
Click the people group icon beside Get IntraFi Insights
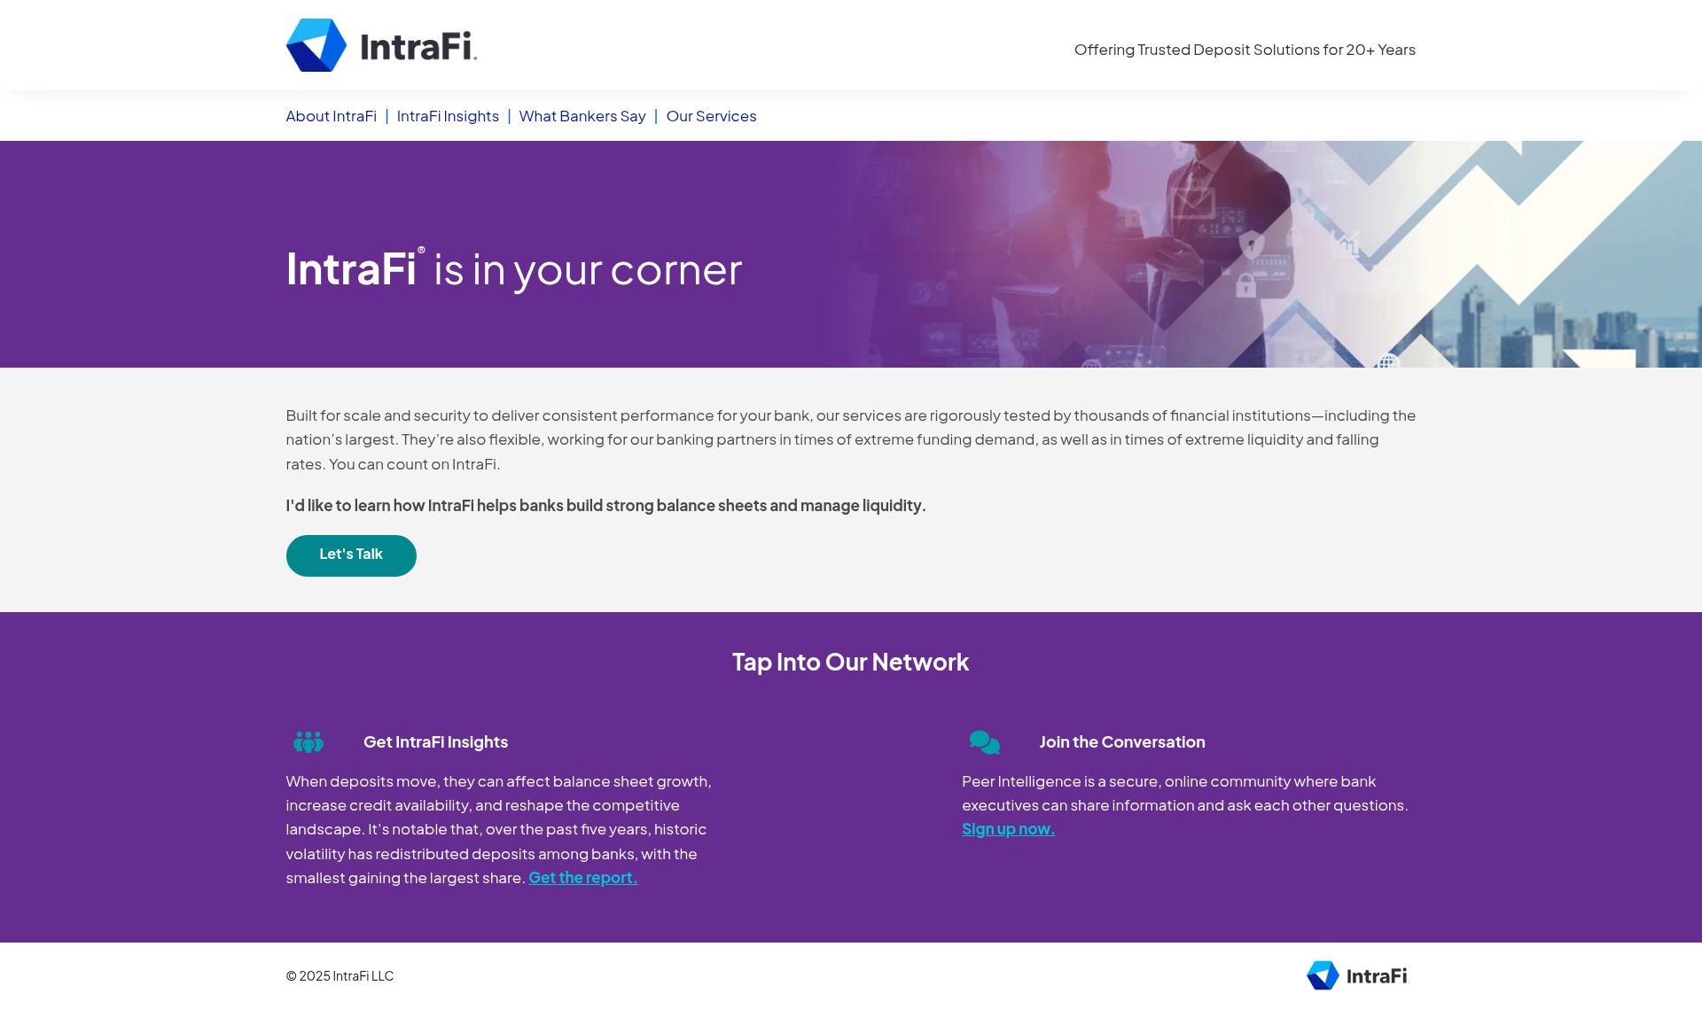tap(308, 742)
